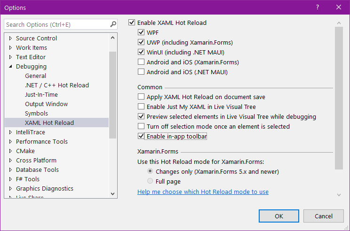The image size is (350, 231).
Task: Toggle UWP (including Xamarin.Forms) checkbox
Action: pos(141,42)
